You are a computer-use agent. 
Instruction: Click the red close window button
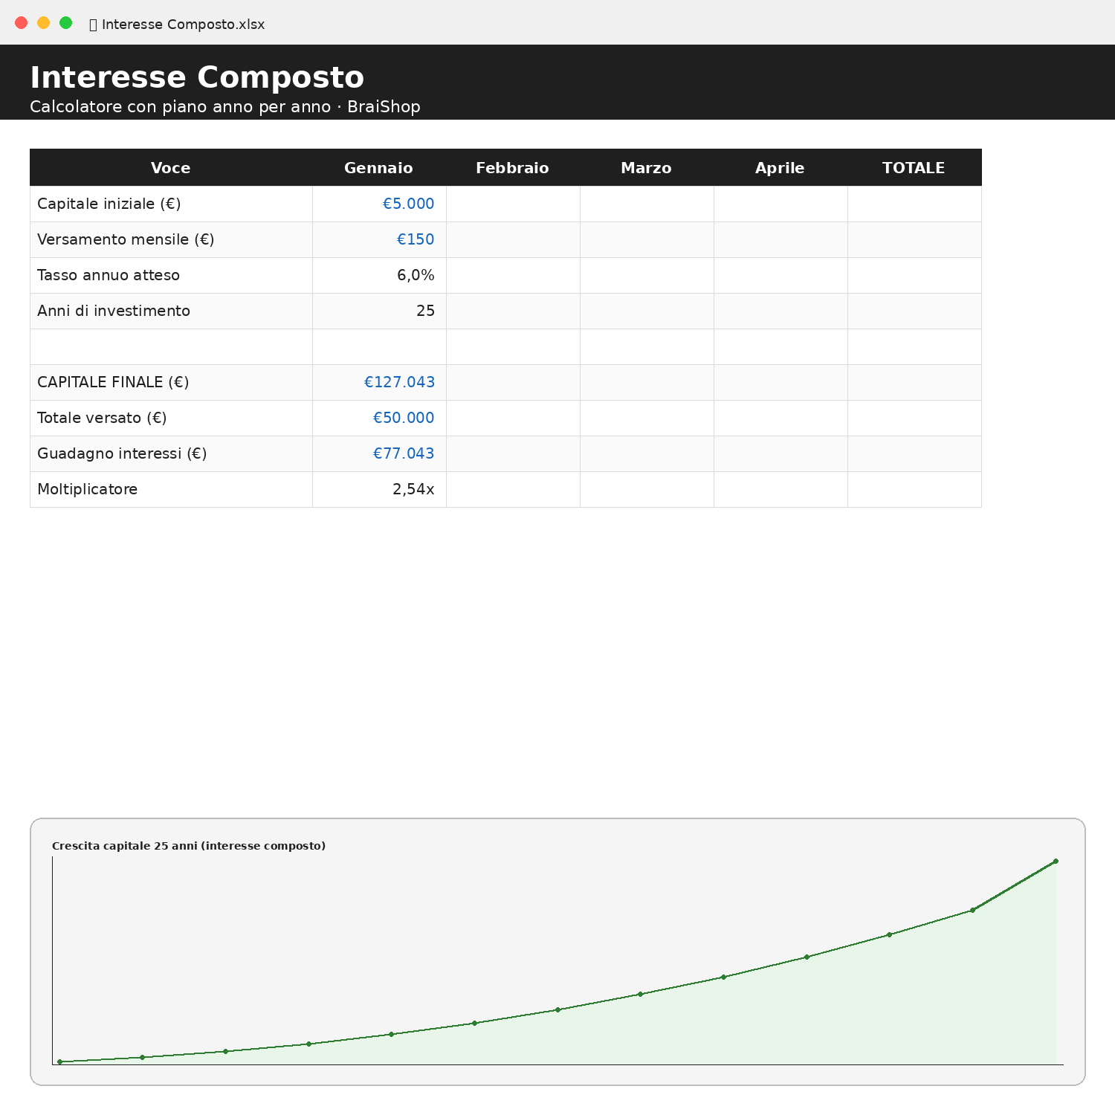click(22, 23)
